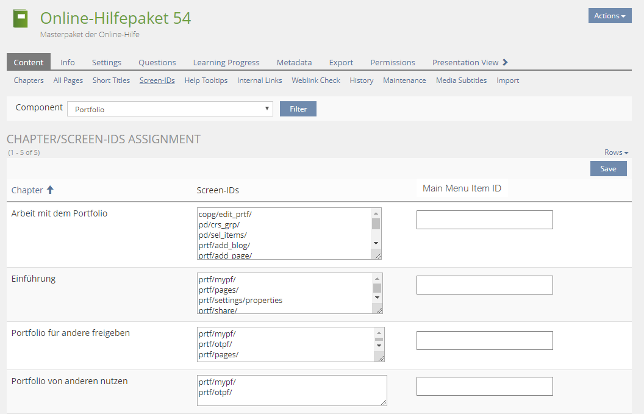The width and height of the screenshot is (644, 414).
Task: Click the green book learning module icon
Action: pos(21,19)
